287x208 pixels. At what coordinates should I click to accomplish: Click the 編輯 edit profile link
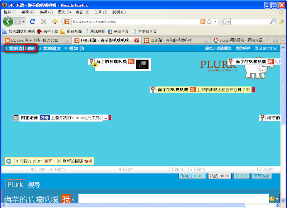(31, 48)
